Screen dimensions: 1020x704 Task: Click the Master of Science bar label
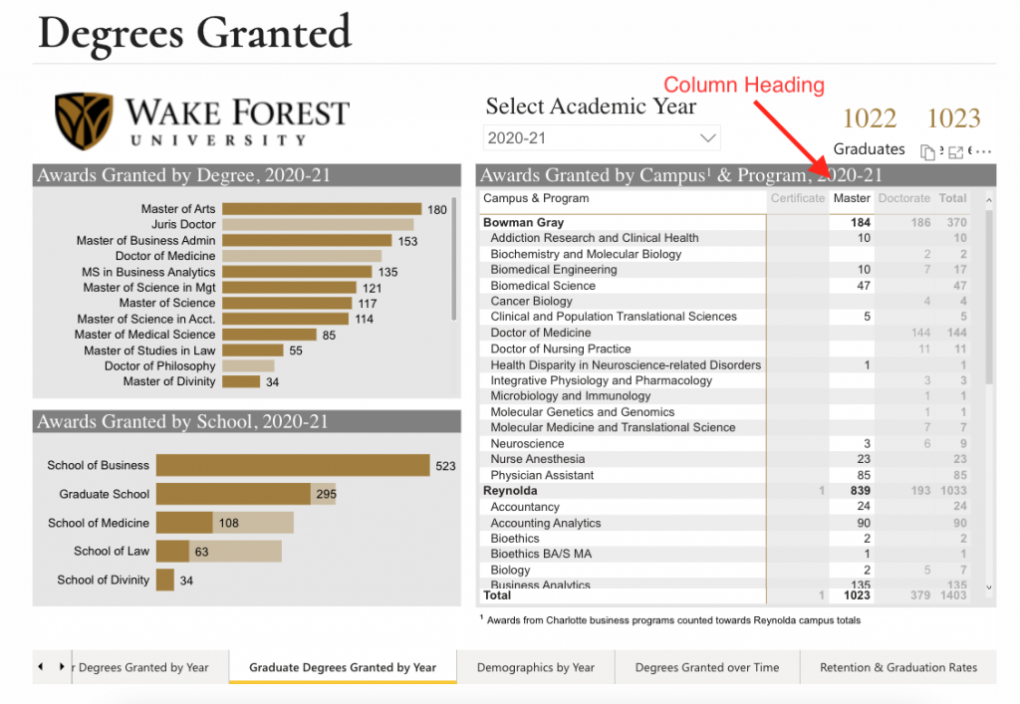167,303
